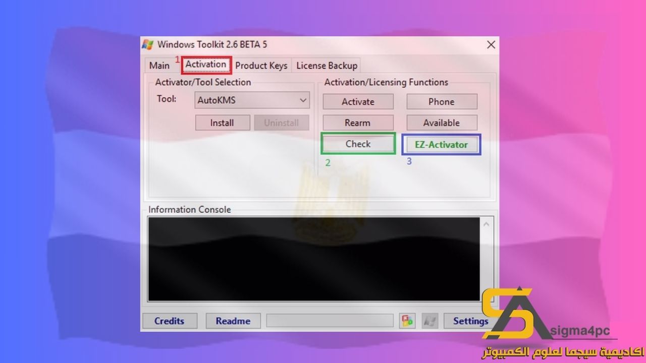Click the Windows Toolkit title bar icon
This screenshot has width=646, height=363.
(147, 44)
